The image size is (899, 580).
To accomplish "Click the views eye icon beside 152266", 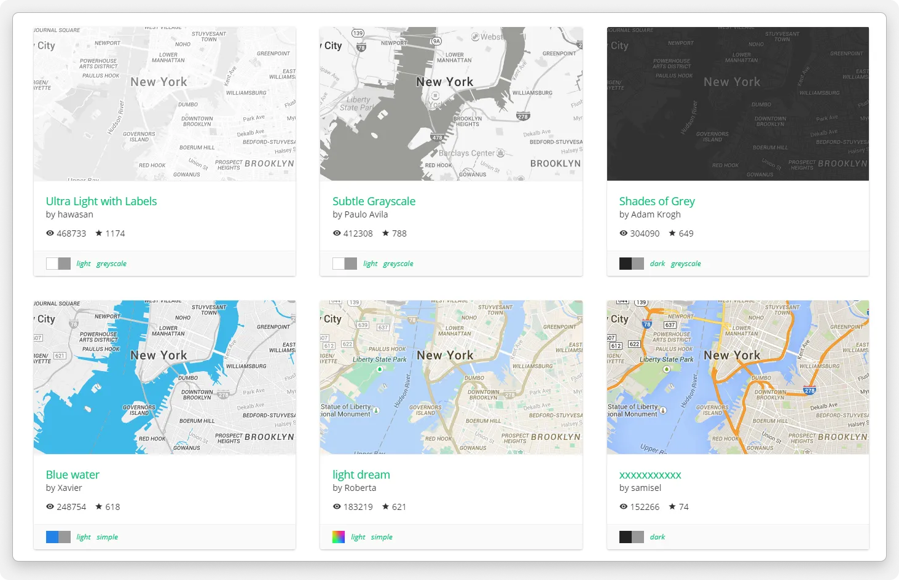I will (x=624, y=507).
